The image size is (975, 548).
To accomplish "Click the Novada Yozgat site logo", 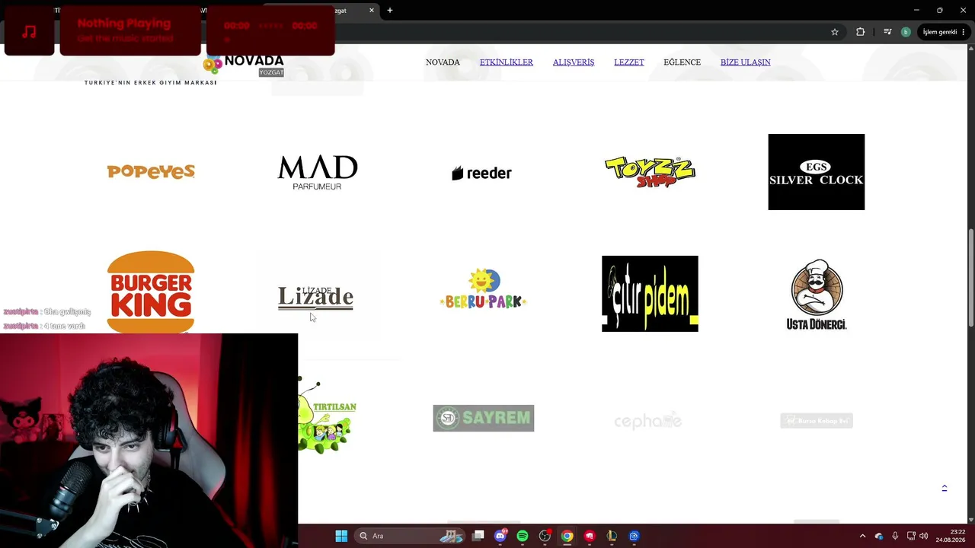I will (244, 65).
